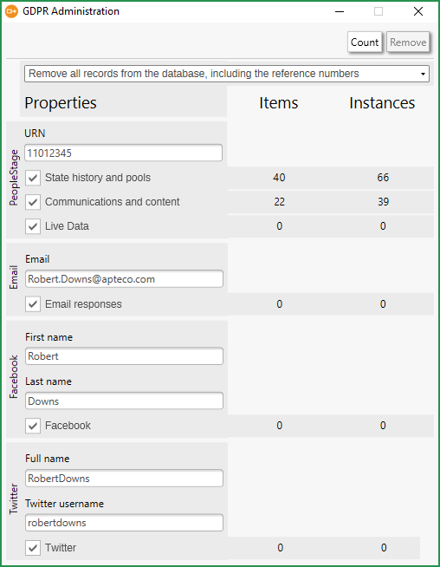Uncheck State history and pools checkbox
440x567 pixels.
33,178
